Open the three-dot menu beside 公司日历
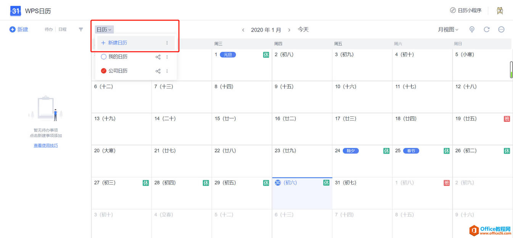 point(167,71)
